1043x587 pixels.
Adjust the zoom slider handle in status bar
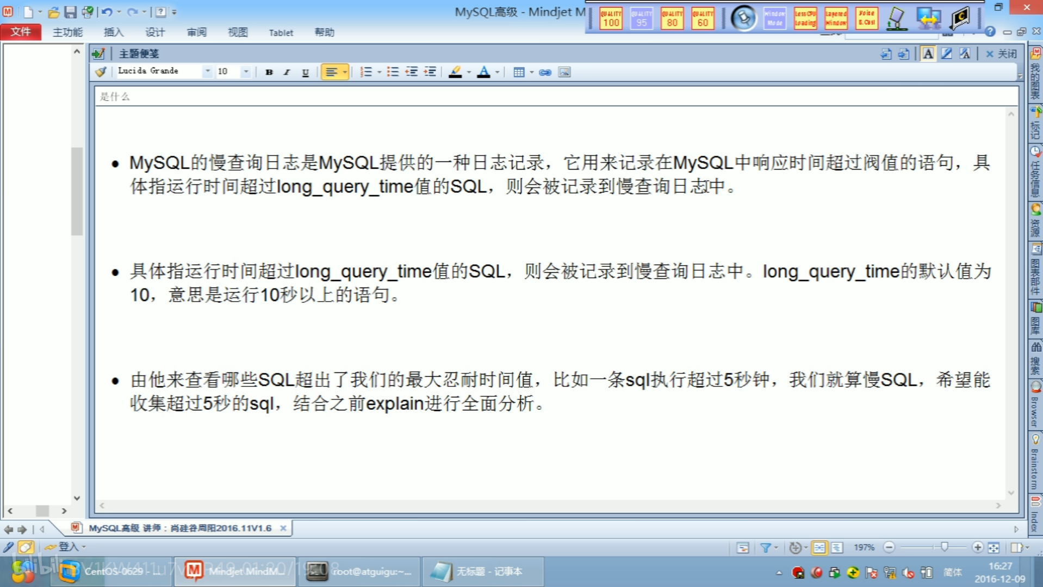945,547
